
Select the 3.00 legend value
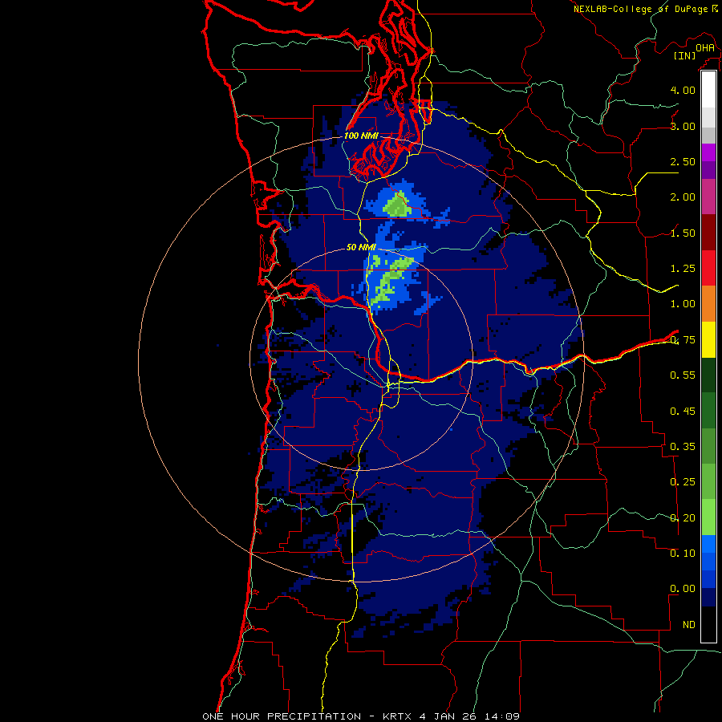[683, 126]
